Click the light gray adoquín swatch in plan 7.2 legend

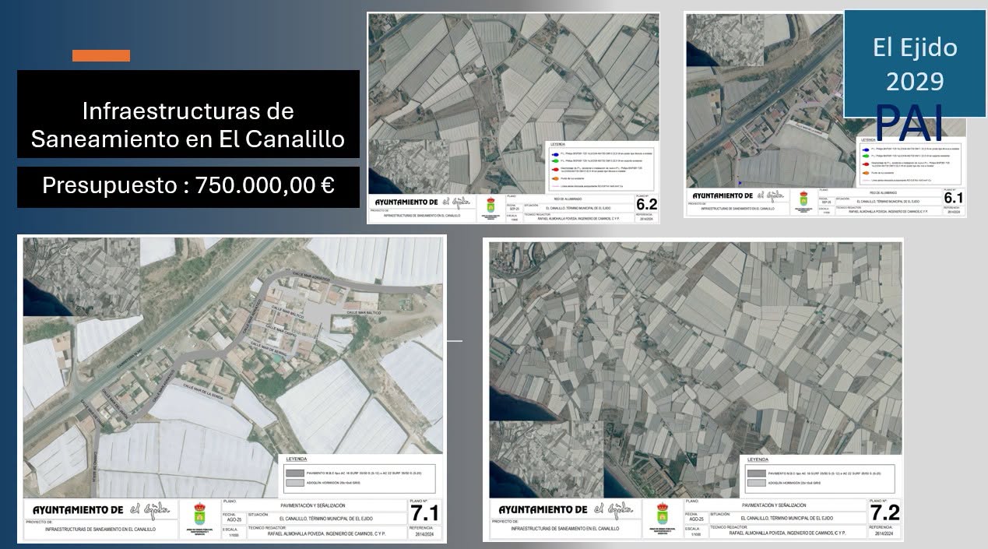coord(757,483)
